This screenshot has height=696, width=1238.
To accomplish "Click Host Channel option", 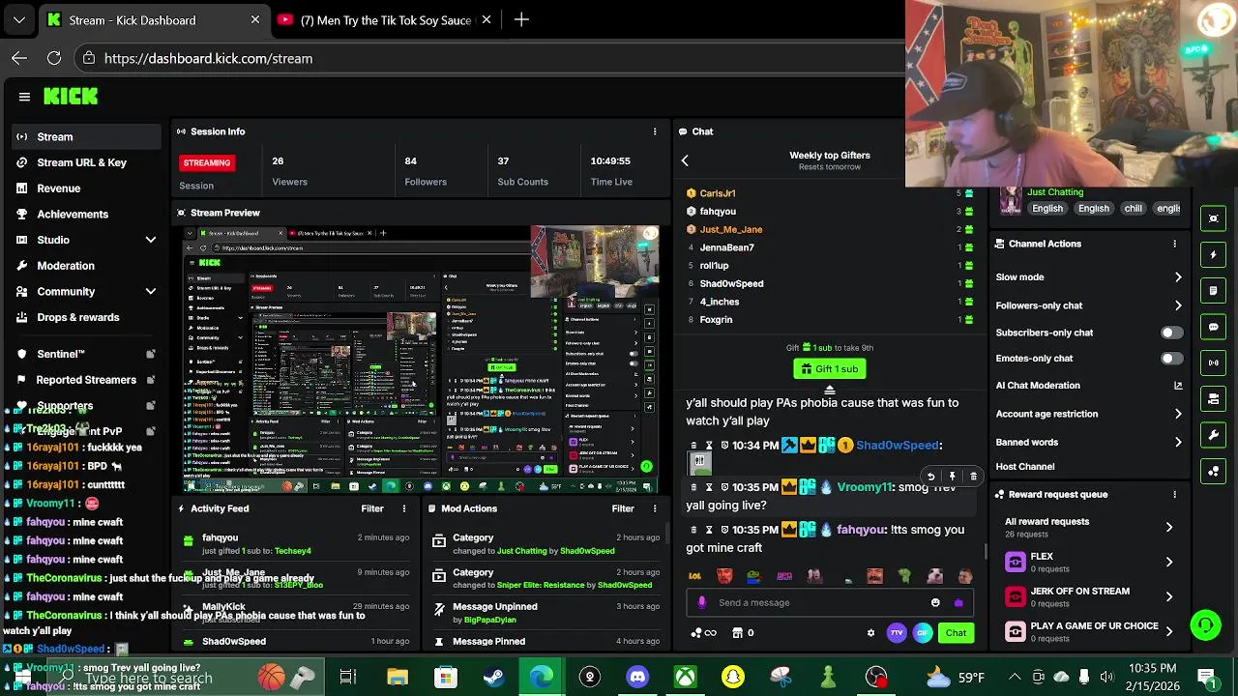I will [x=1025, y=466].
